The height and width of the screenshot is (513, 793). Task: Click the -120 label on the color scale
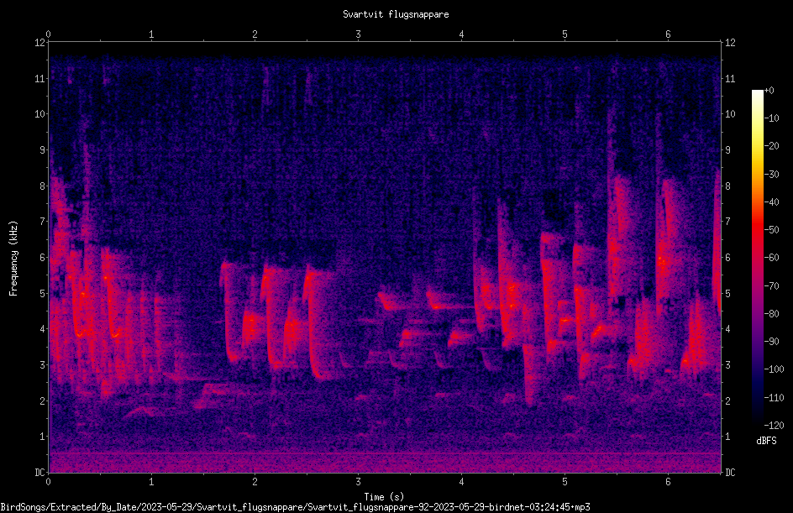[x=774, y=425]
